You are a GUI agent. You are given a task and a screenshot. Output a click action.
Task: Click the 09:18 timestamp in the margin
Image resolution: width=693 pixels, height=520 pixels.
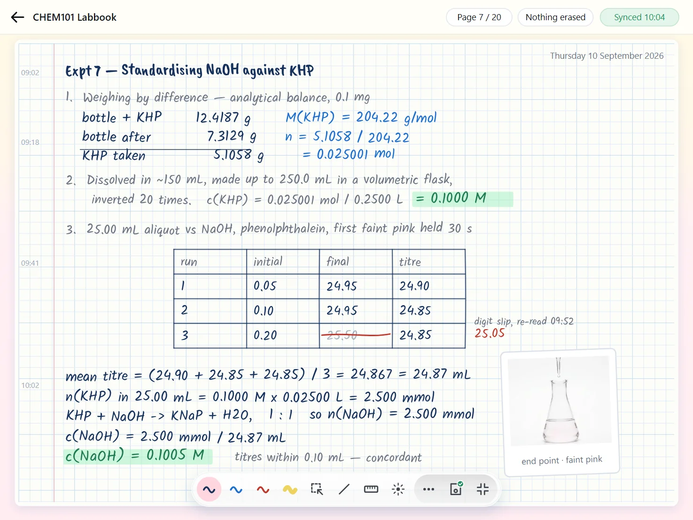click(x=30, y=142)
